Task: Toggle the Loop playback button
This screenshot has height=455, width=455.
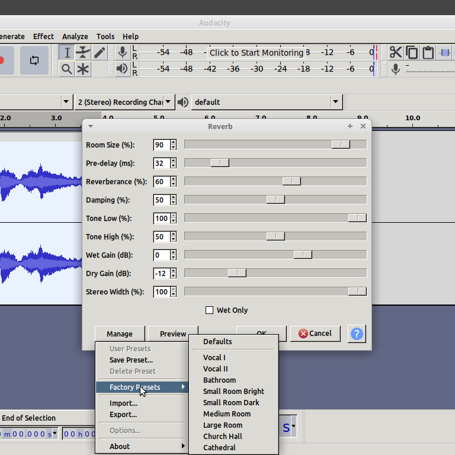Action: coord(34,60)
